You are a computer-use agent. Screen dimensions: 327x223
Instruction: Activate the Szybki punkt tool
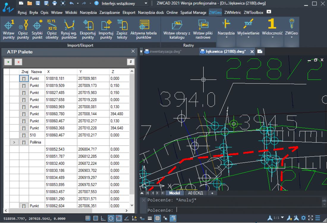[x=37, y=30]
